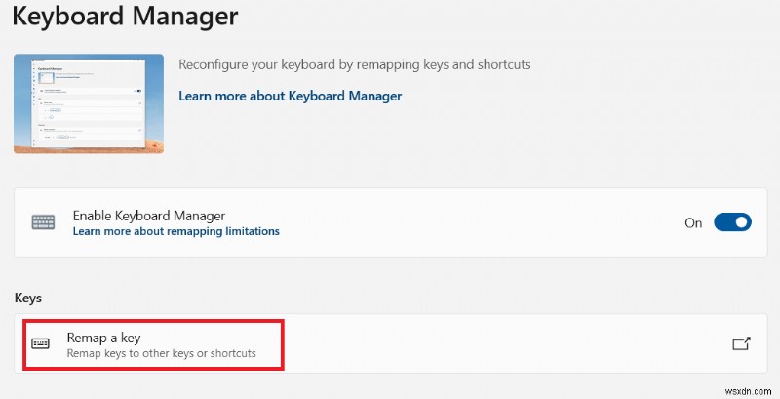
Task: Click the Keyboard Manager preview thumbnail
Action: [x=89, y=103]
